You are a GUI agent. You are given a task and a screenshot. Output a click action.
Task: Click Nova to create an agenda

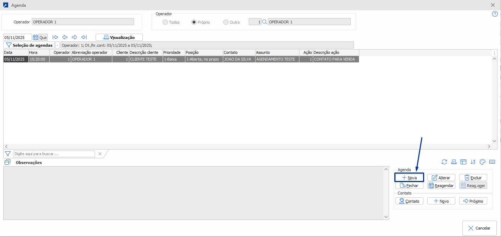(409, 177)
